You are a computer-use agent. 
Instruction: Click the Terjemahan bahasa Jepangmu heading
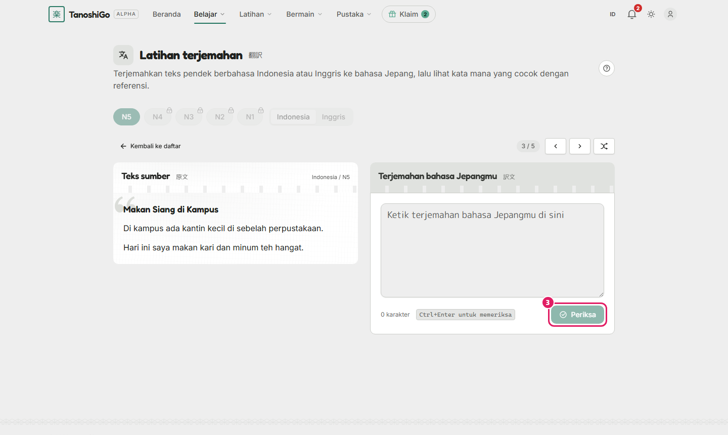pos(438,176)
